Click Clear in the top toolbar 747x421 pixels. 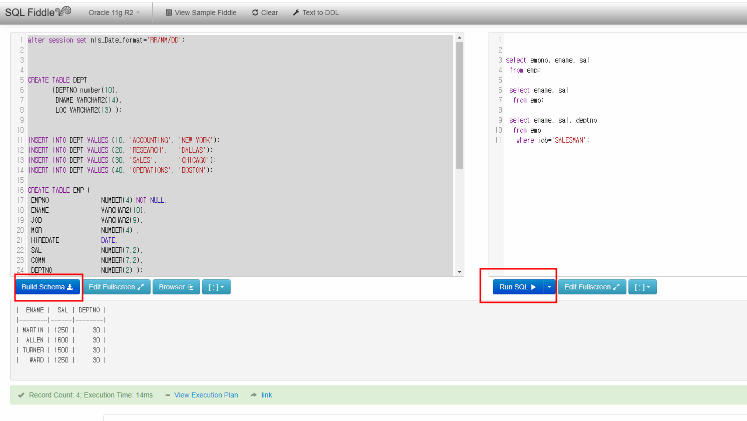click(265, 13)
